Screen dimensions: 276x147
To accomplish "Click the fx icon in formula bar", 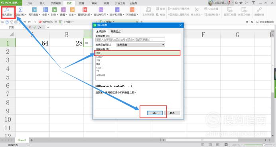I will coord(40,27).
